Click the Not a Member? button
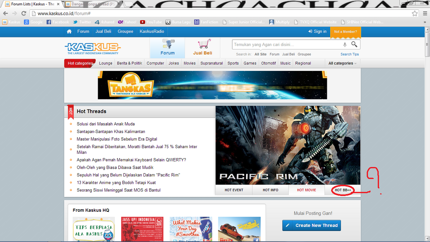Screen dimensions: 430x242 [x=345, y=32]
